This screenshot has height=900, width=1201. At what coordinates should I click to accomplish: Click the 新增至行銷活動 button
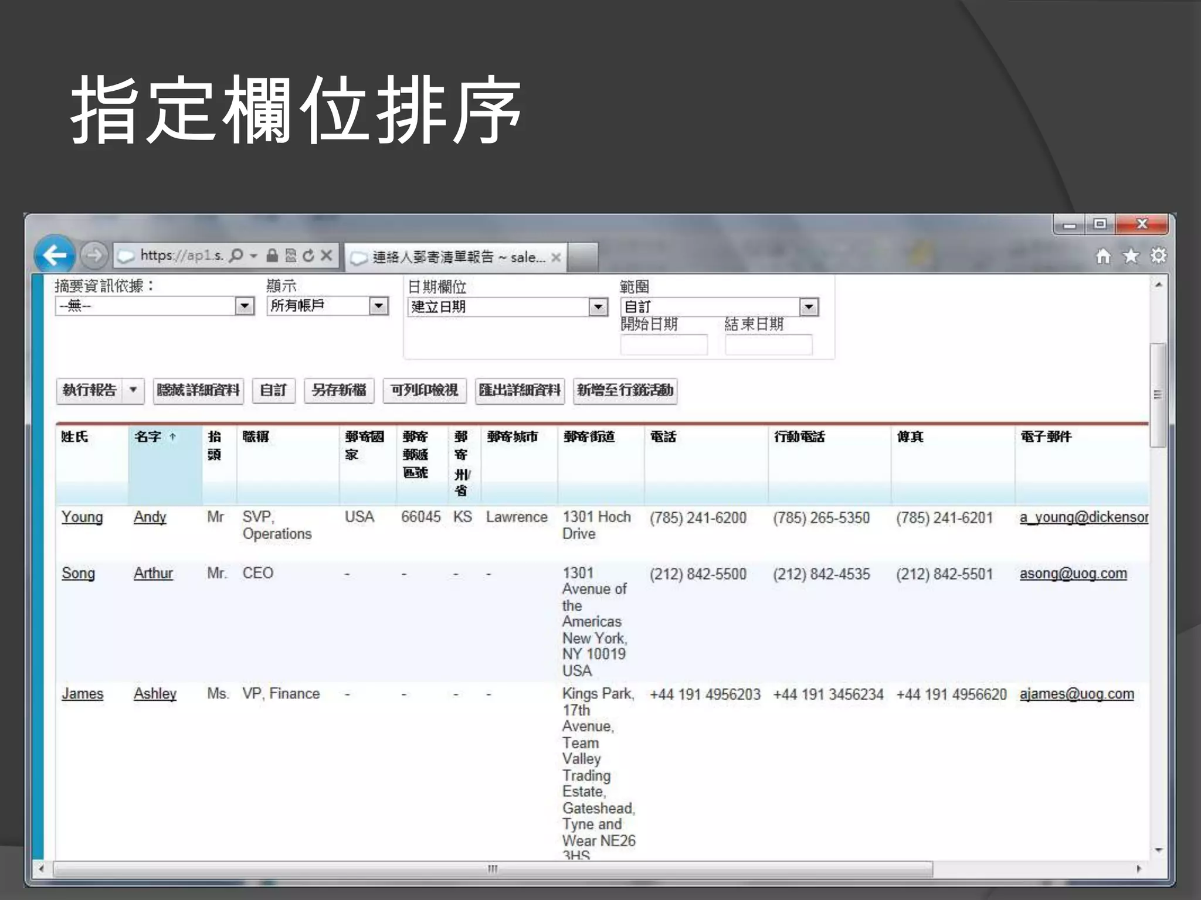pyautogui.click(x=625, y=390)
